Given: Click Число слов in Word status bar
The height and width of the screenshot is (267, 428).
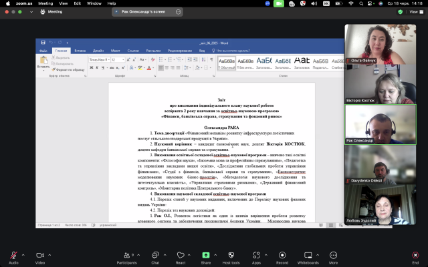Looking at the screenshot, I should [x=76, y=226].
